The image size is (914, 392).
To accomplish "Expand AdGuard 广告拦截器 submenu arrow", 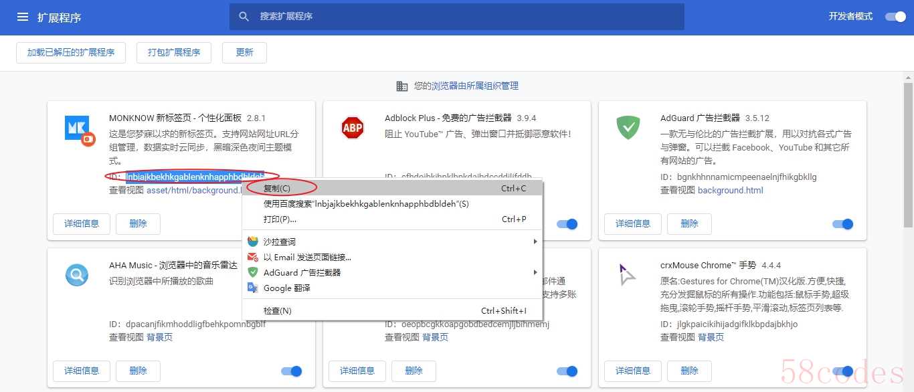I will (535, 272).
